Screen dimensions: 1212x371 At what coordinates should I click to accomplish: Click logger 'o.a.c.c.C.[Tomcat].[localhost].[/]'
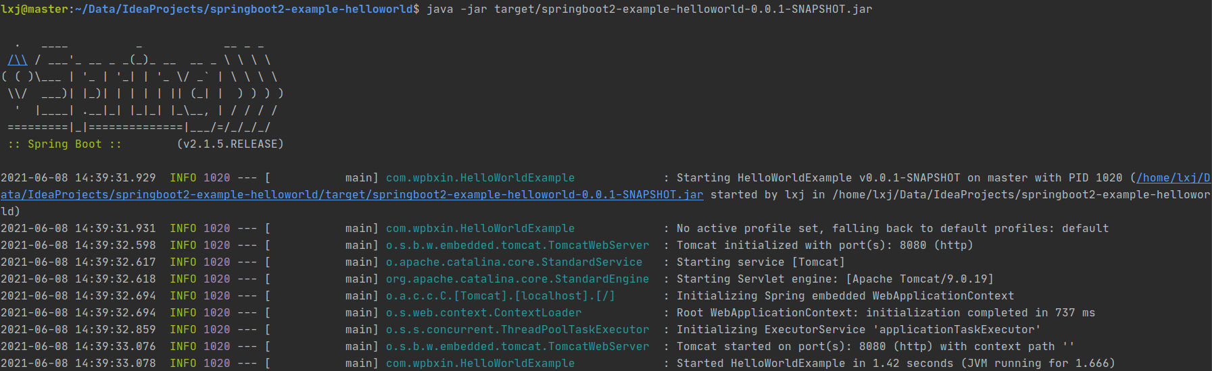pos(501,296)
